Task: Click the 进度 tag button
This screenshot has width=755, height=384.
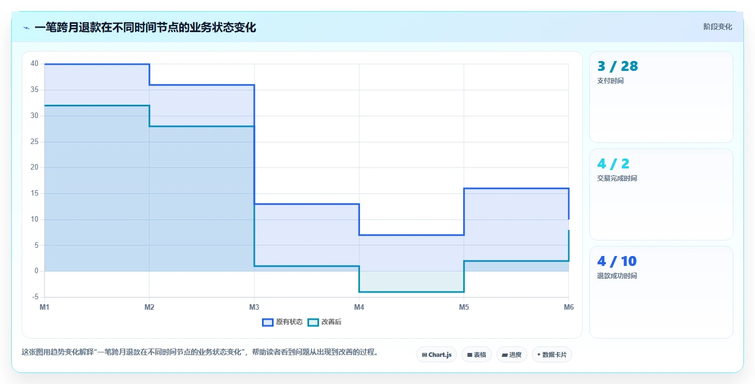Action: (x=512, y=355)
